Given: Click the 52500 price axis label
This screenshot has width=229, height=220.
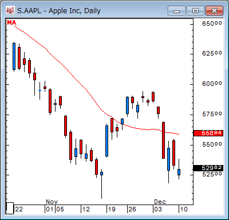Looking at the screenshot, I should [212, 174].
